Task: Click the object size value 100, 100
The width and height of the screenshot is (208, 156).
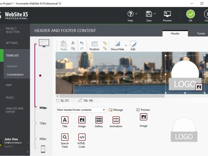Action: click(88, 101)
